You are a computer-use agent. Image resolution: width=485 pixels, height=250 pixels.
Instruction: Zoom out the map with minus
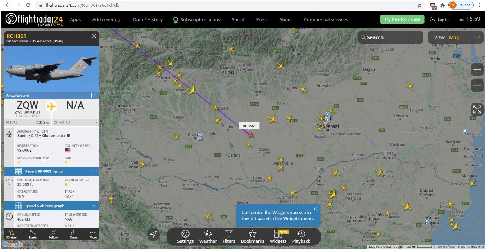click(477, 85)
